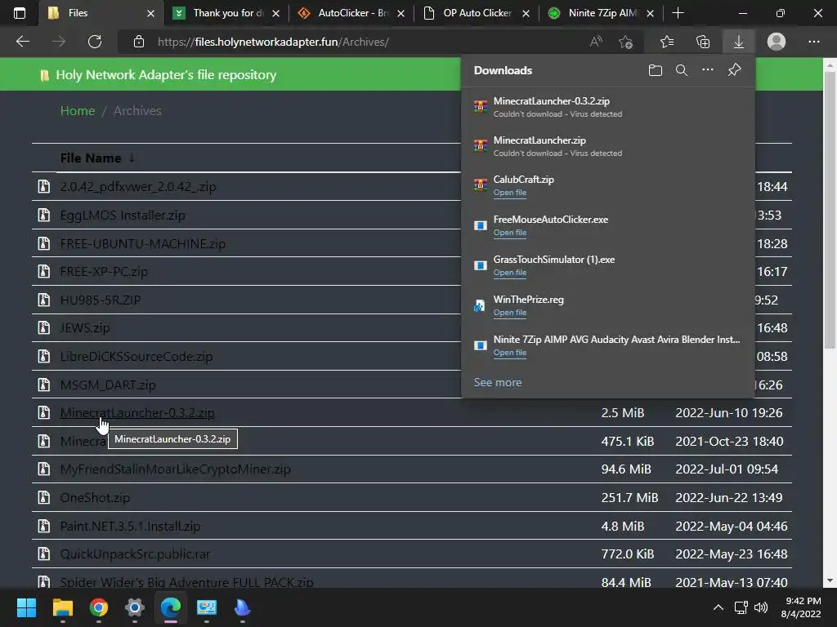Screen dimensions: 837x627
Task: Click the site lock icon in address bar
Action: 139,42
